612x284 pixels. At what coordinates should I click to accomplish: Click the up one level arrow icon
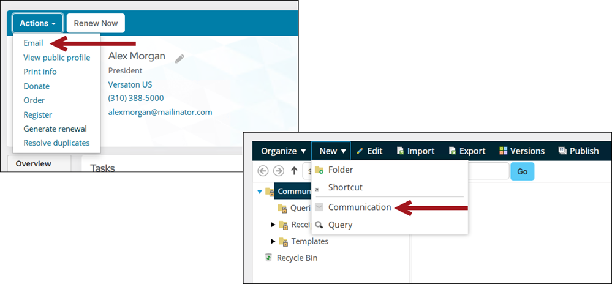pos(294,171)
